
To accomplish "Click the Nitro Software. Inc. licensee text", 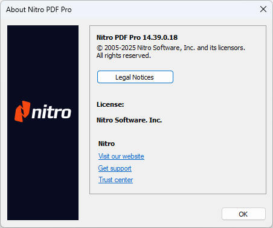I will [129, 120].
